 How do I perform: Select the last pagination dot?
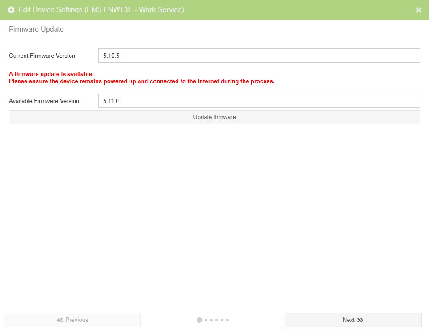[x=227, y=320]
